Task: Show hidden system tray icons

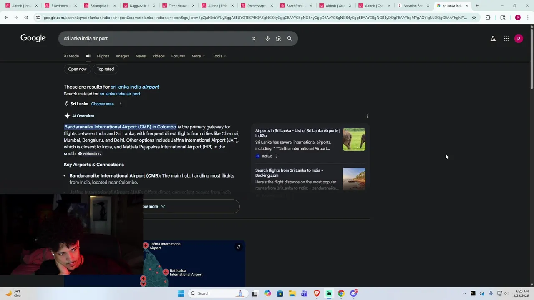Action: coord(464,293)
